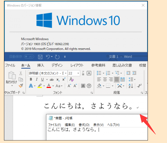
Task: Open the font color dropdown arrow
Action: [53, 86]
